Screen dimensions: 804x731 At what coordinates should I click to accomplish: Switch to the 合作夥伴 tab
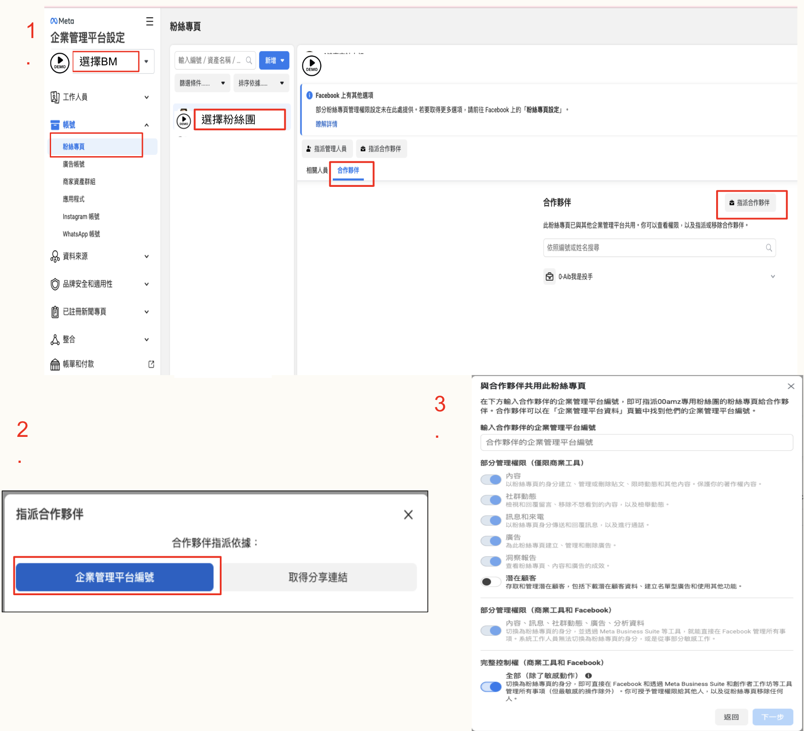click(348, 170)
